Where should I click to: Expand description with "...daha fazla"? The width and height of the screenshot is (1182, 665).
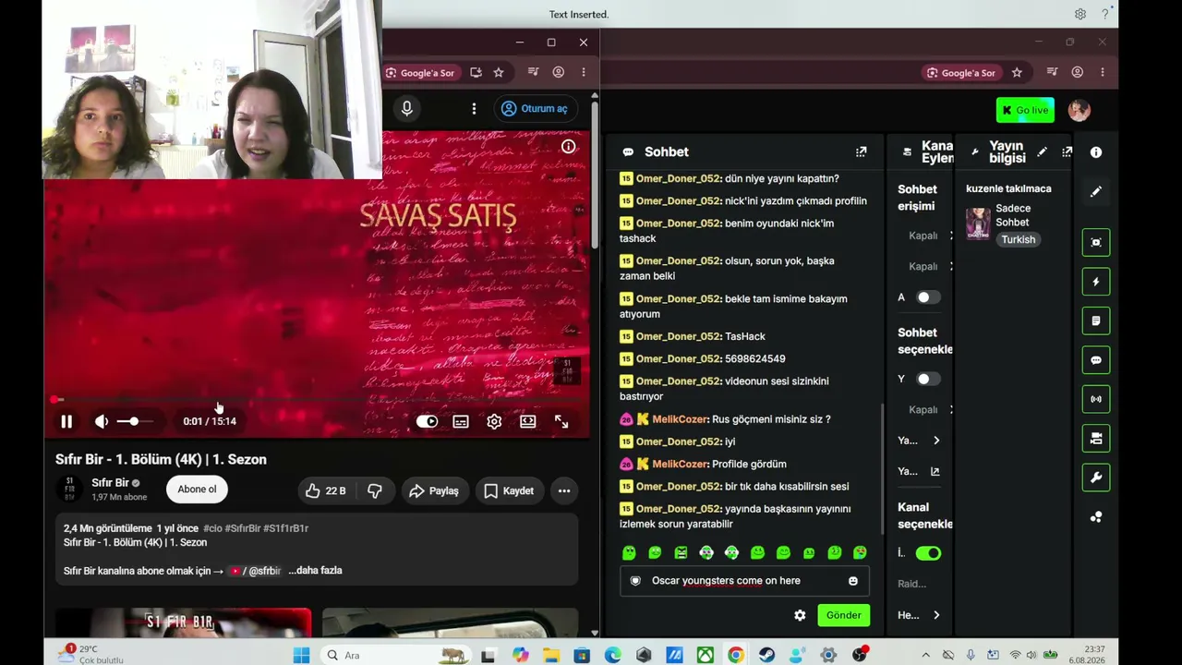tap(315, 571)
